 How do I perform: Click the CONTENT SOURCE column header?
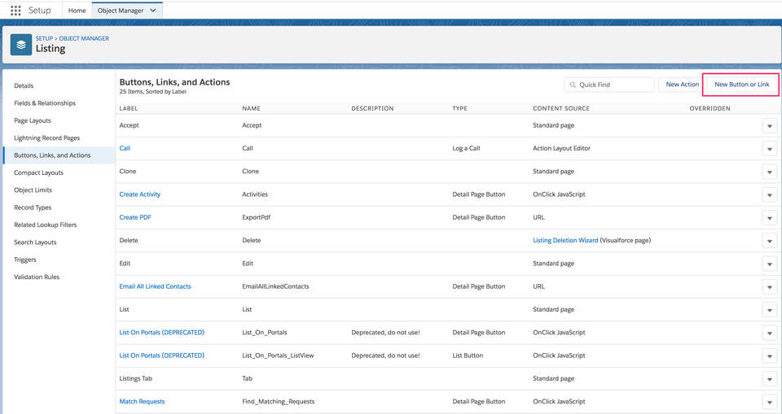point(561,108)
